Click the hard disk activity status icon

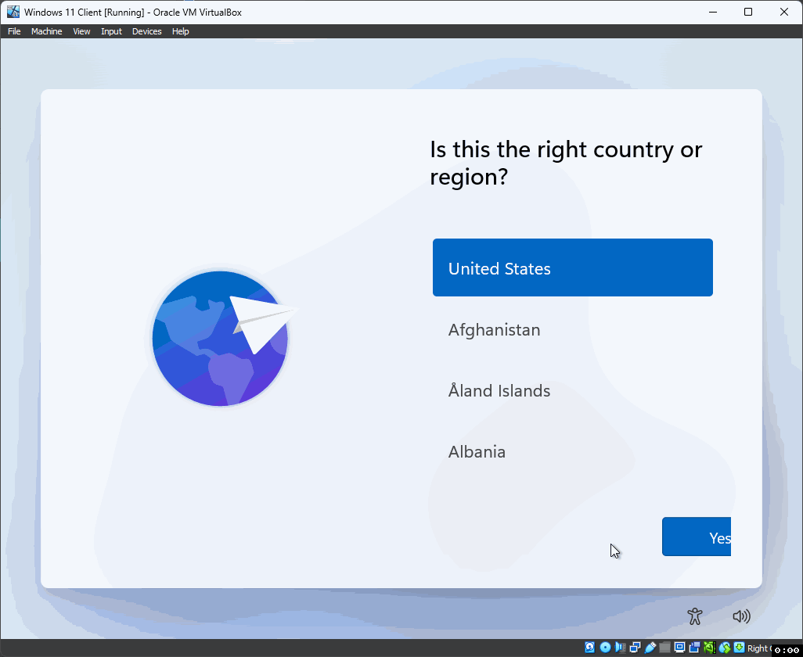591,648
